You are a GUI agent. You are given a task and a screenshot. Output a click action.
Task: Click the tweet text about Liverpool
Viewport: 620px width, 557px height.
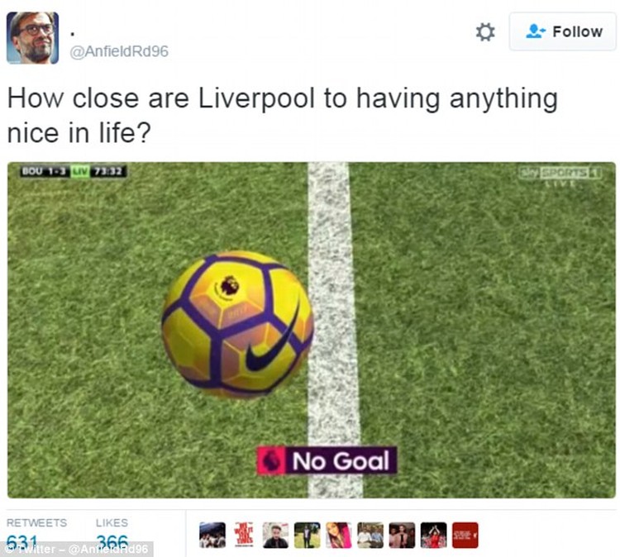click(x=283, y=116)
